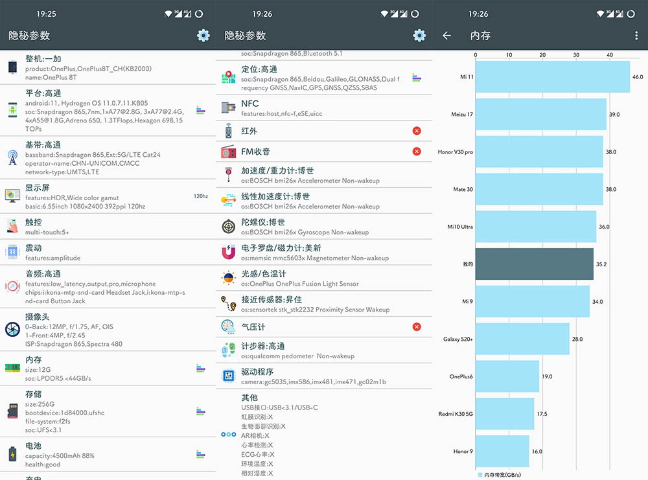
Task: Select the 计步器 pedometer icon
Action: tap(227, 350)
